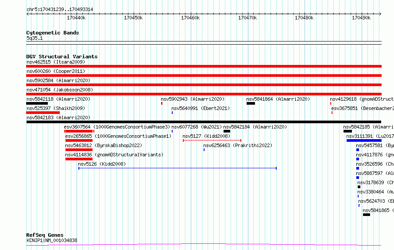The width and height of the screenshot is (394, 250).
Task: Click the red bar under nsv4114836
Action: click(79, 159)
